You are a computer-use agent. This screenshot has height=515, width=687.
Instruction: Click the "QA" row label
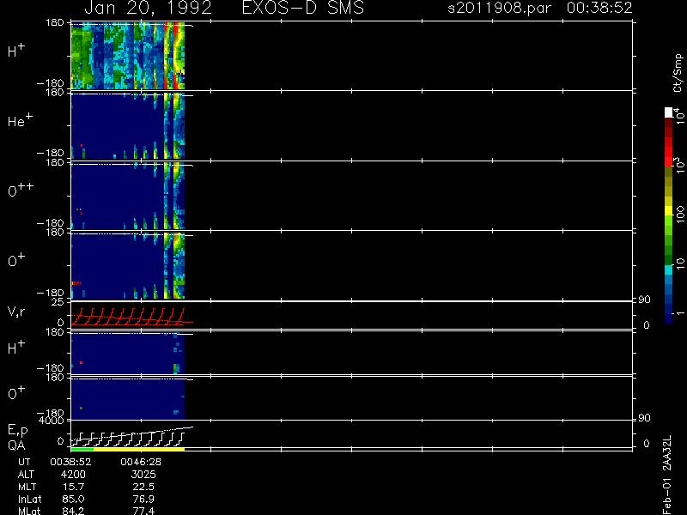point(16,445)
